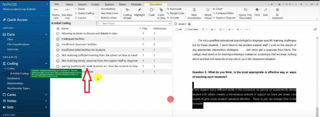Toggle the Annotations checkbox
The height and width of the screenshot is (117, 320).
point(97,9)
